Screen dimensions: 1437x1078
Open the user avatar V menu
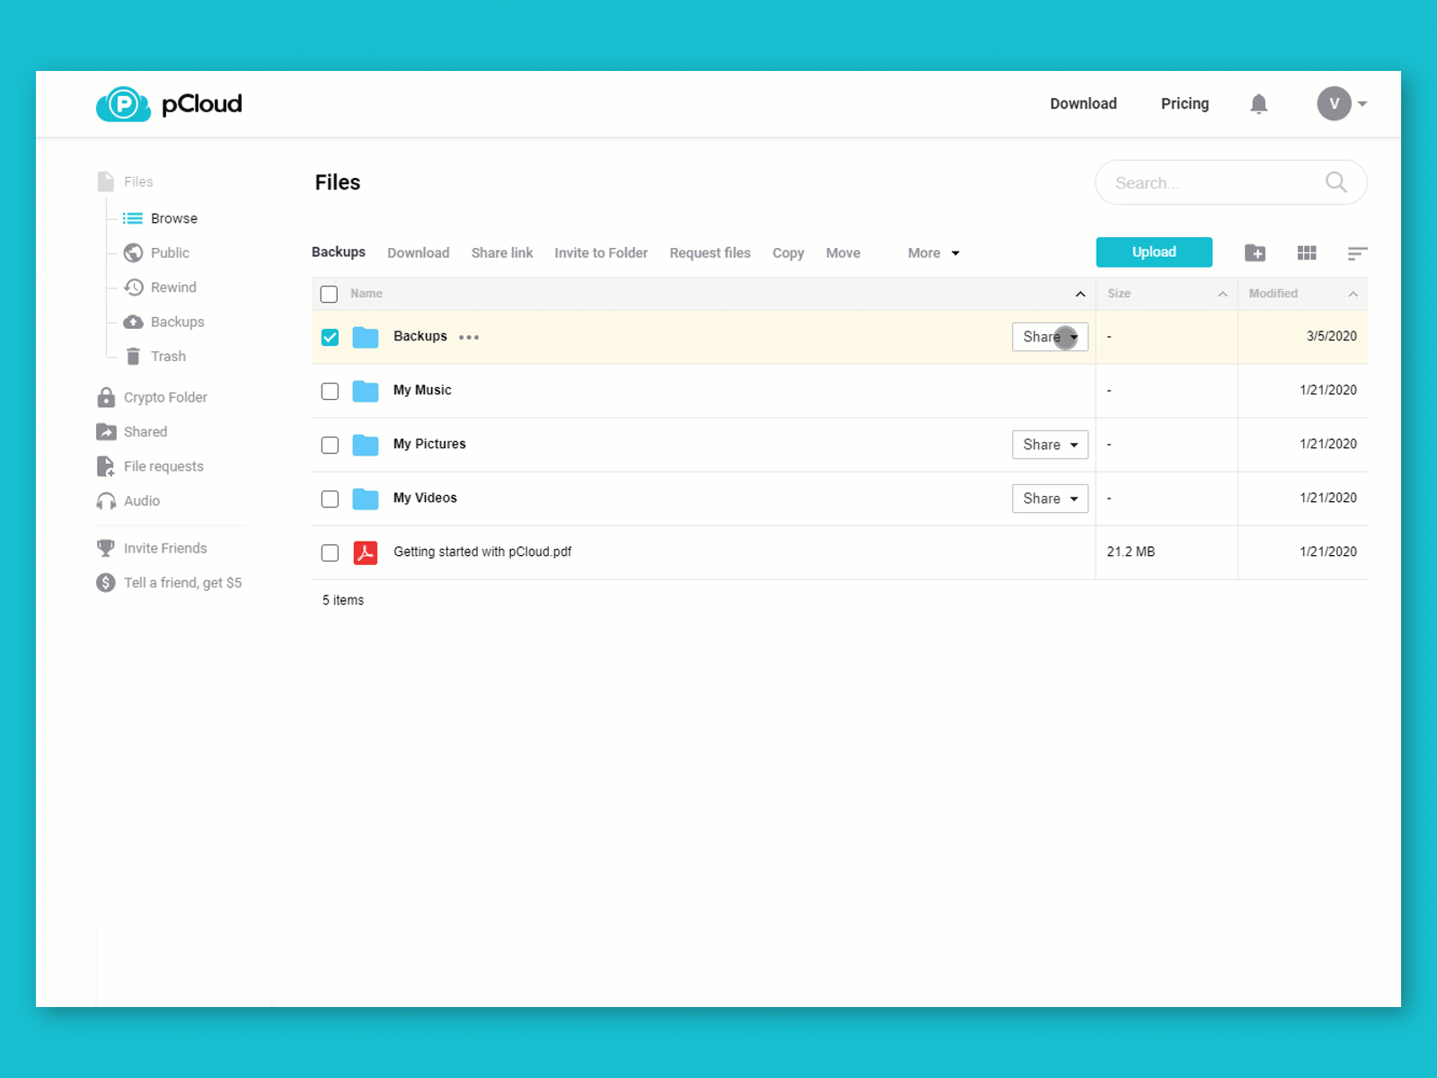[x=1334, y=103]
